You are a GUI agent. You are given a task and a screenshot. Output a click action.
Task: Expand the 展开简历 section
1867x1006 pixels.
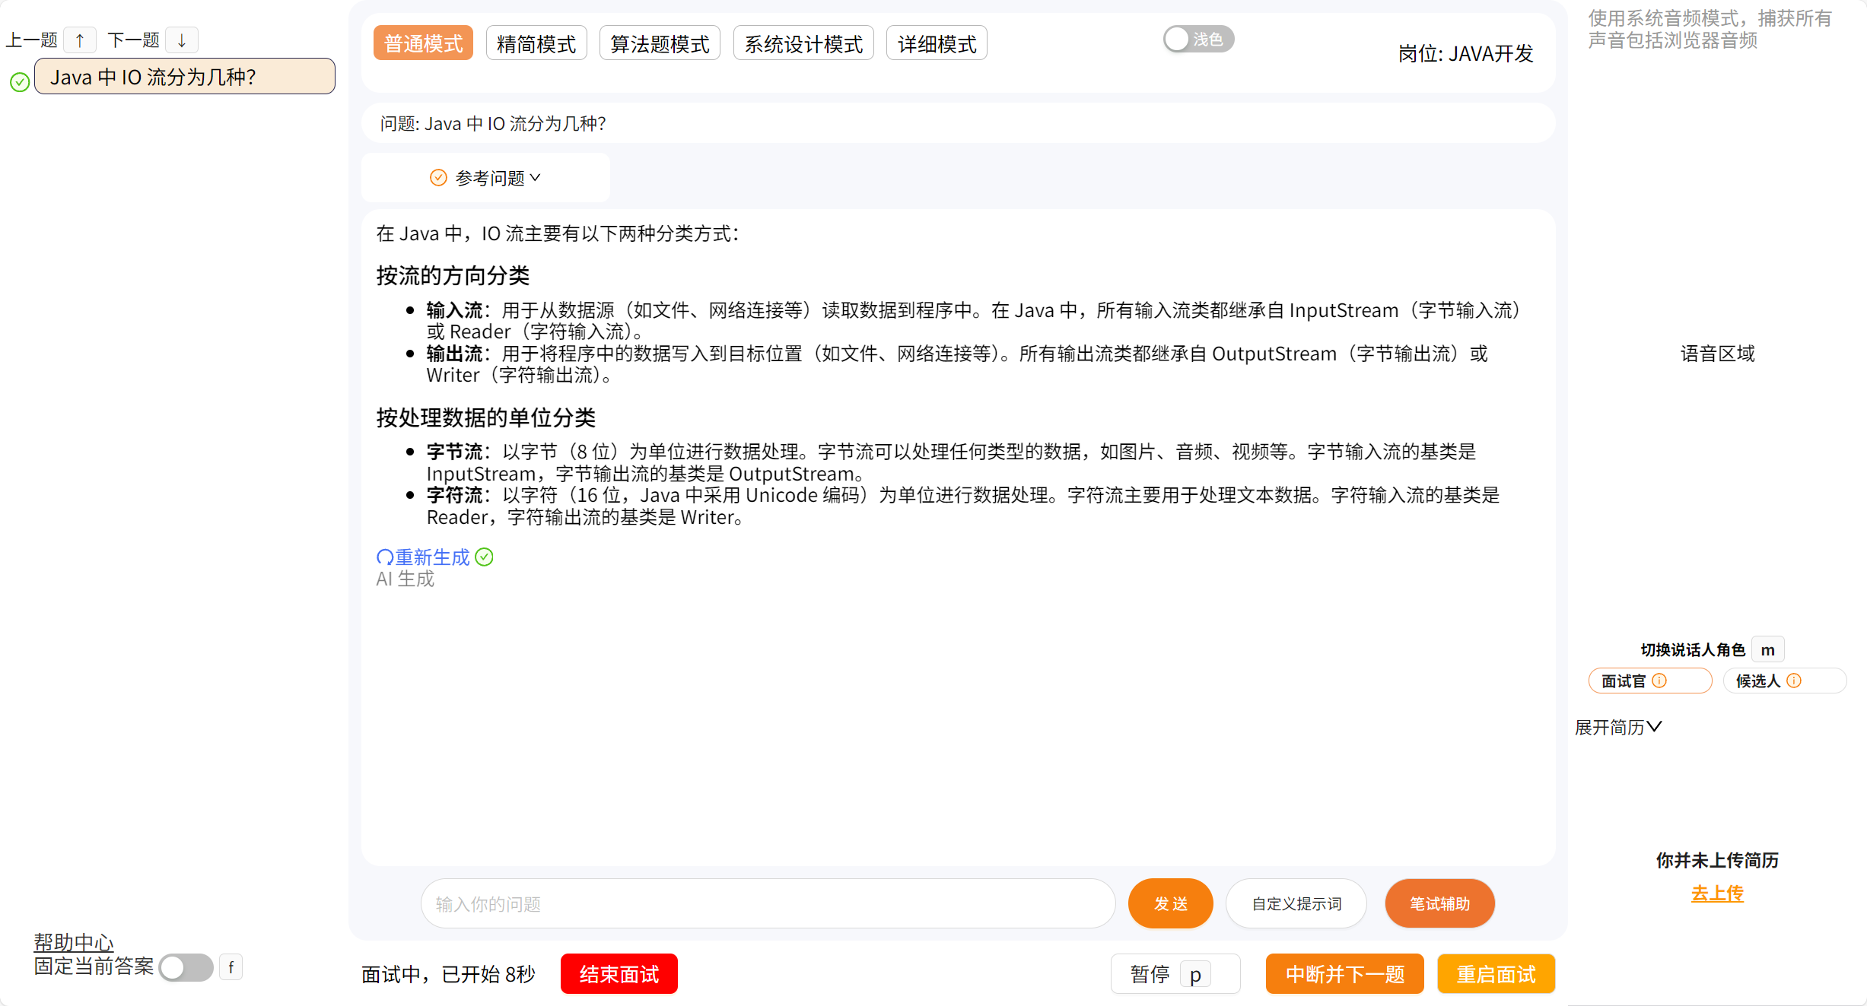[x=1617, y=728]
